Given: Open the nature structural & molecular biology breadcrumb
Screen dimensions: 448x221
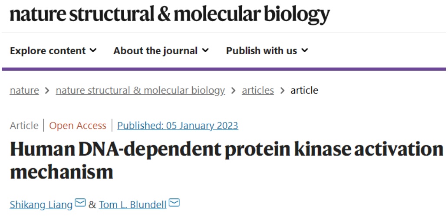Looking at the screenshot, I should click(140, 90).
